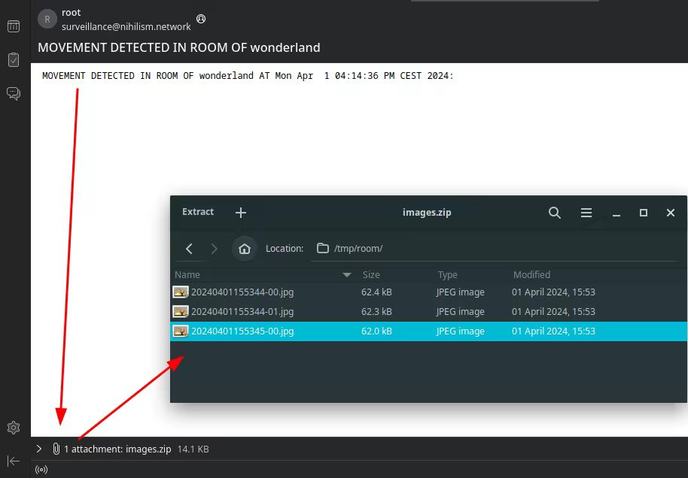Collapse the sidebar with the arrow icon
This screenshot has height=478, width=688.
[x=14, y=461]
